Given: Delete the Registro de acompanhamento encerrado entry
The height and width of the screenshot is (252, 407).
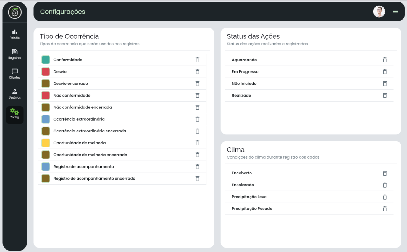Looking at the screenshot, I should (x=198, y=179).
